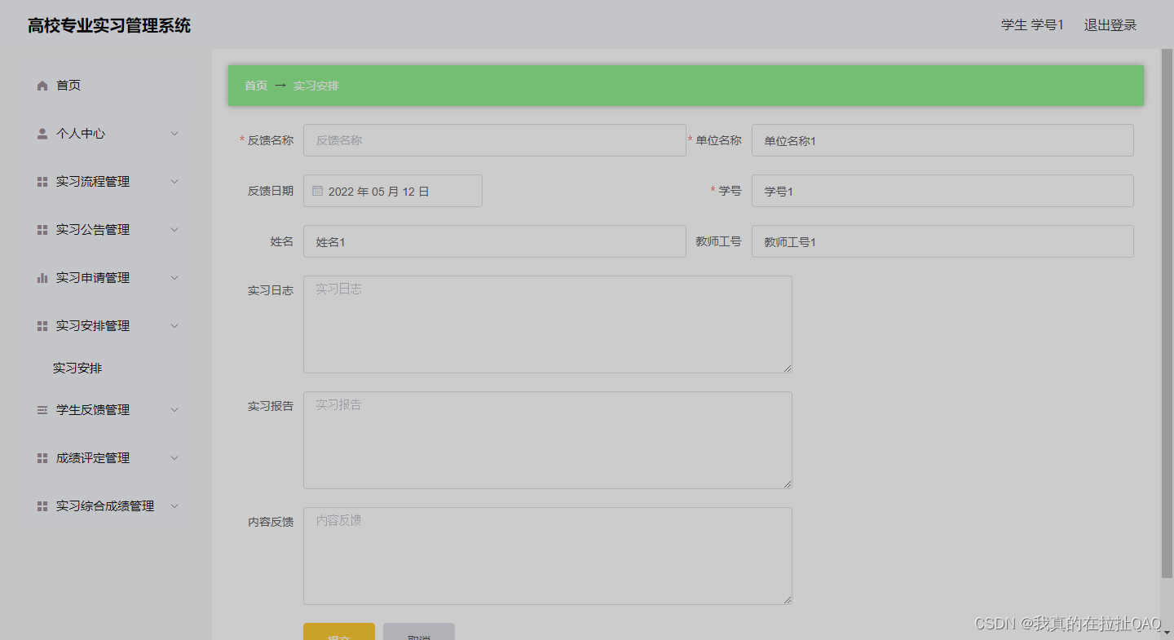Select the person icon next to 个人中心

coord(42,133)
